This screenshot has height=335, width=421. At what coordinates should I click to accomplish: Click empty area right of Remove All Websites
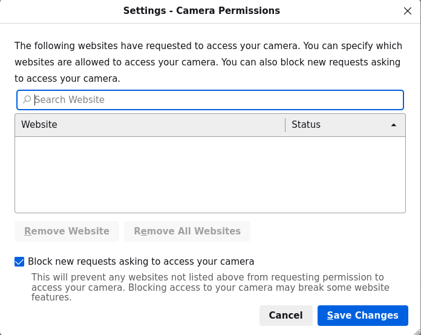(x=327, y=231)
